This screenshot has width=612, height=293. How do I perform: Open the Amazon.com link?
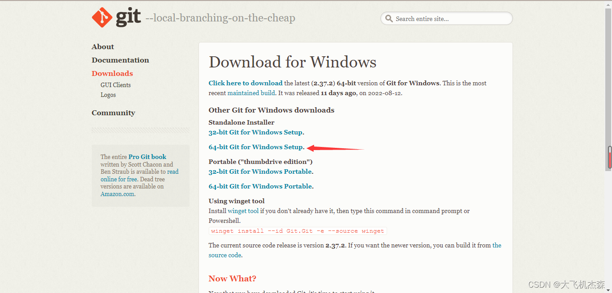[x=117, y=194]
